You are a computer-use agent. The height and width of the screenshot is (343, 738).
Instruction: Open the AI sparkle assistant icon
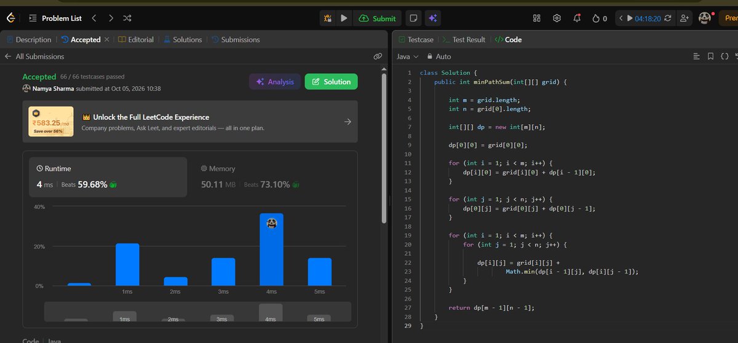pos(433,18)
